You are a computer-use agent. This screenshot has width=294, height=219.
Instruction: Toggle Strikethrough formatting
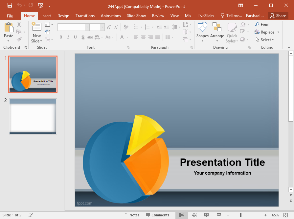click(90, 37)
